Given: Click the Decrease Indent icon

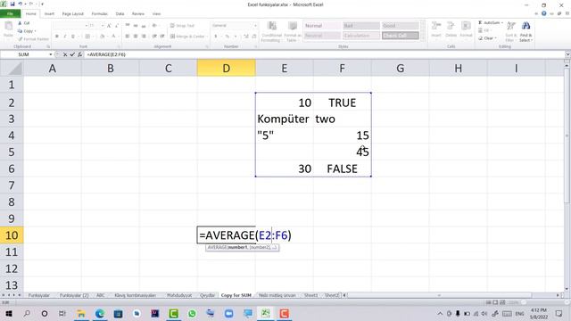Looking at the screenshot, I should pos(154,37).
